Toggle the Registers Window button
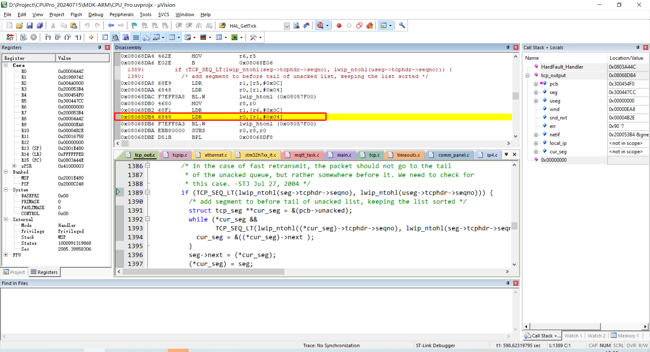 (136, 37)
